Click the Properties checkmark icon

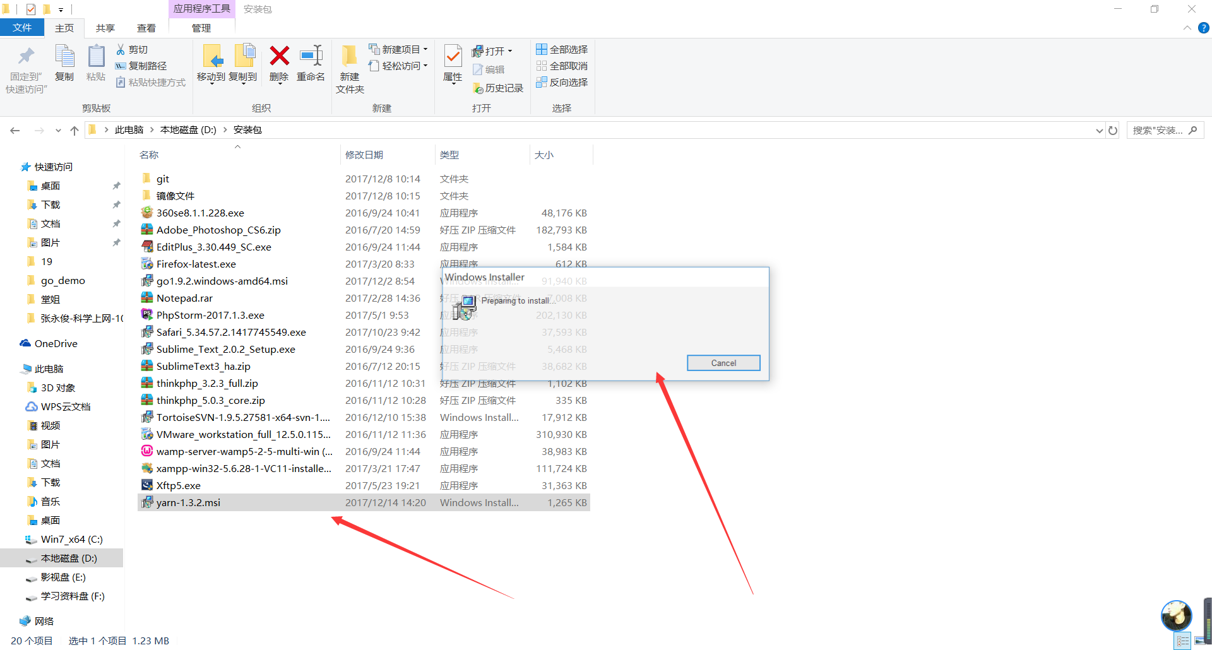[453, 56]
